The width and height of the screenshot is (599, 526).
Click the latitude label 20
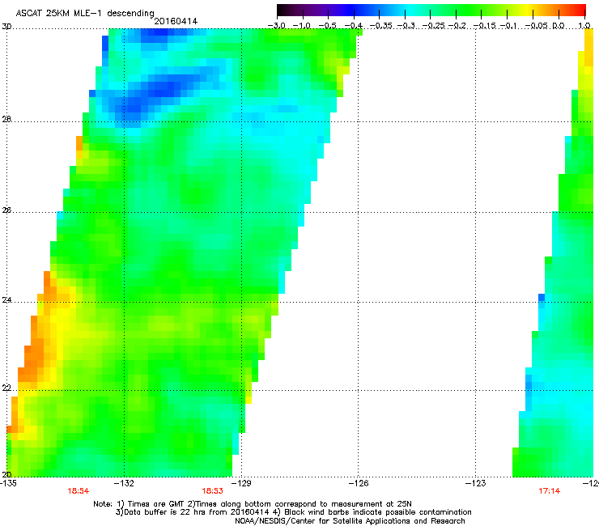tap(6, 474)
